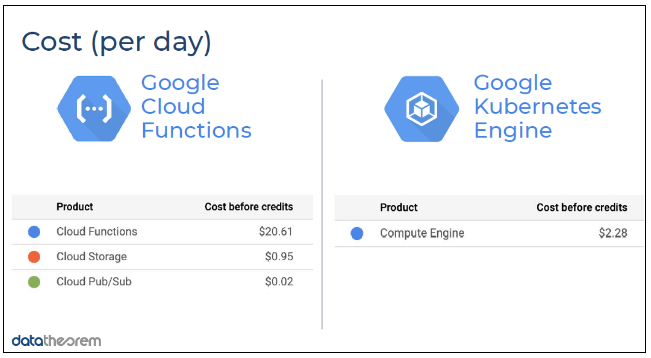Click the blue dot beside Compute Engine
The height and width of the screenshot is (358, 651).
click(x=357, y=234)
